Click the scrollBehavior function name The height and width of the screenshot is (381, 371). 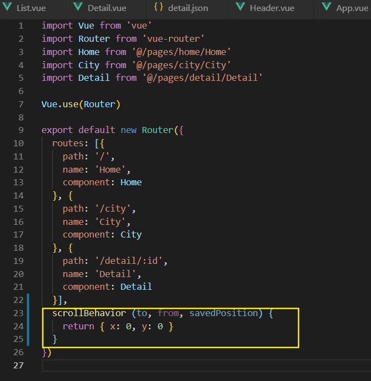[x=89, y=313]
